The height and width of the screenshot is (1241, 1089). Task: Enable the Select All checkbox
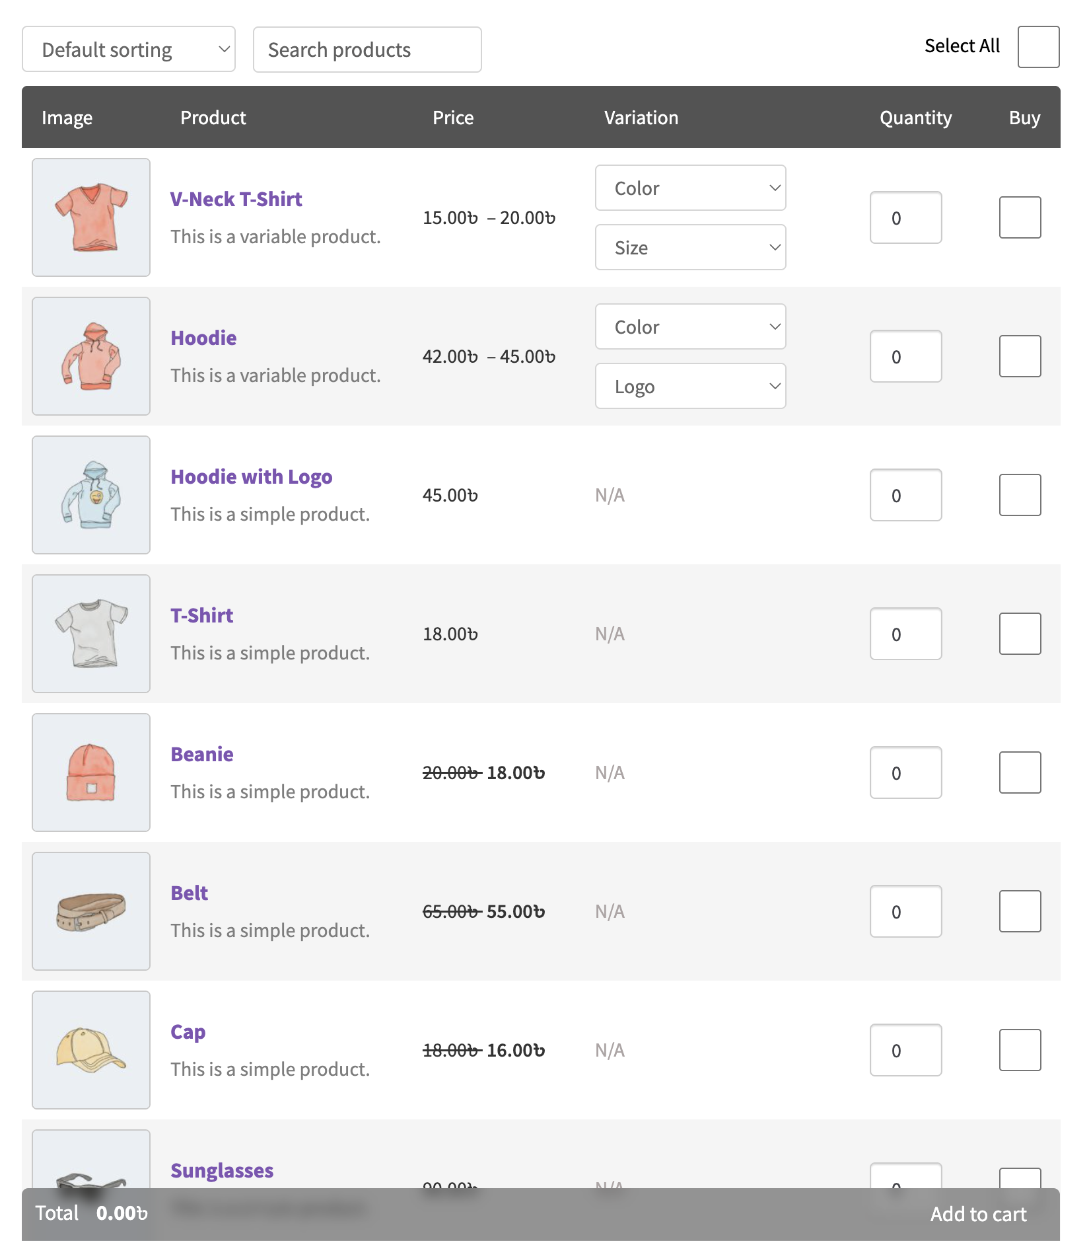(1037, 47)
